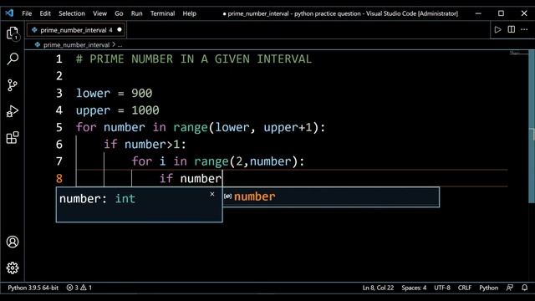Open the Accounts menu icon
This screenshot has width=535, height=301.
pos(13,242)
